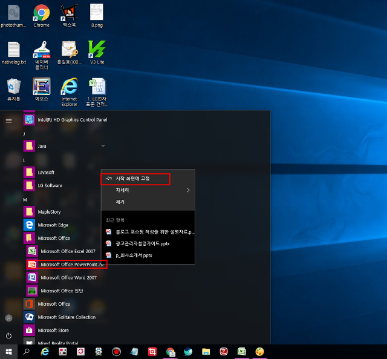
Task: Select the 네이버 클리너 desktop shortcut
Action: [42, 55]
